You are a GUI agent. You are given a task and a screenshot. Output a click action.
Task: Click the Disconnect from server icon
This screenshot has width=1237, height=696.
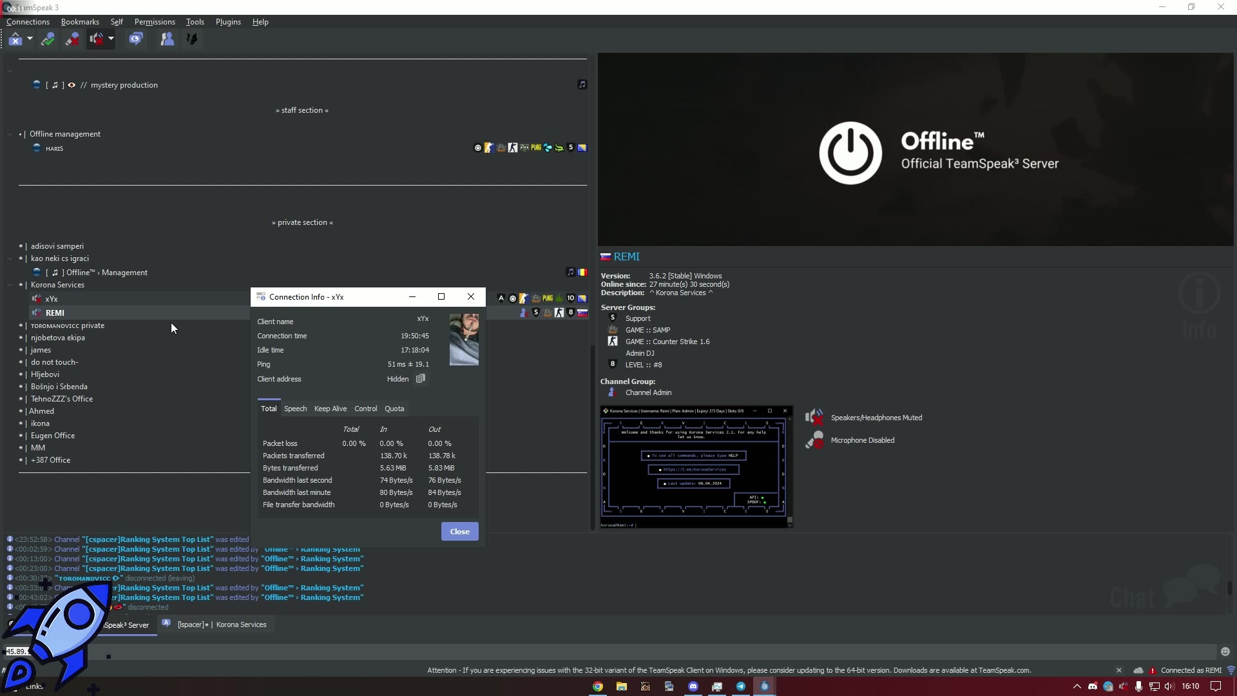coord(15,39)
